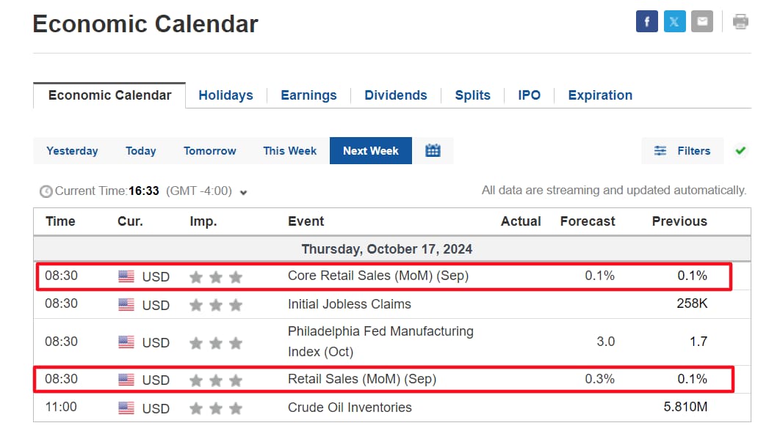Image resolution: width=769 pixels, height=431 pixels.
Task: Click the importance stars for Retail Sales (MoM)
Action: coord(216,380)
